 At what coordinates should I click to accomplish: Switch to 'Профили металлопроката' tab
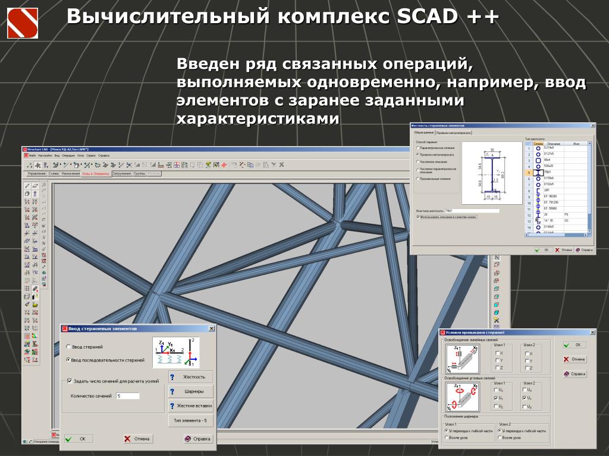(x=454, y=132)
